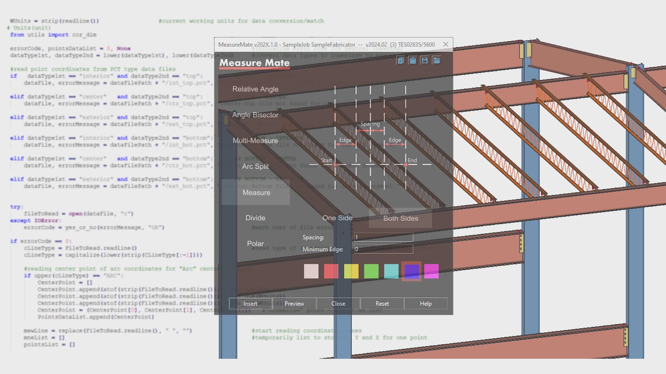Open the Multi-Measure mode
Image resolution: width=666 pixels, height=374 pixels.
(x=255, y=141)
